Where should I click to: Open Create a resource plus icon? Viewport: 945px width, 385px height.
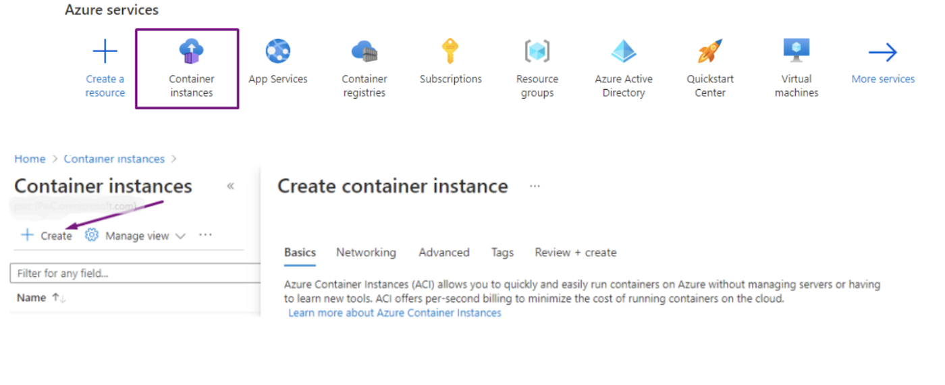click(105, 51)
